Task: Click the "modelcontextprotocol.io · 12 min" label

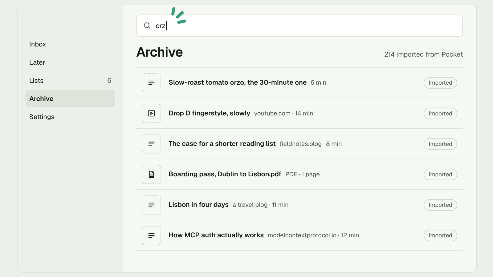Action: click(313, 235)
